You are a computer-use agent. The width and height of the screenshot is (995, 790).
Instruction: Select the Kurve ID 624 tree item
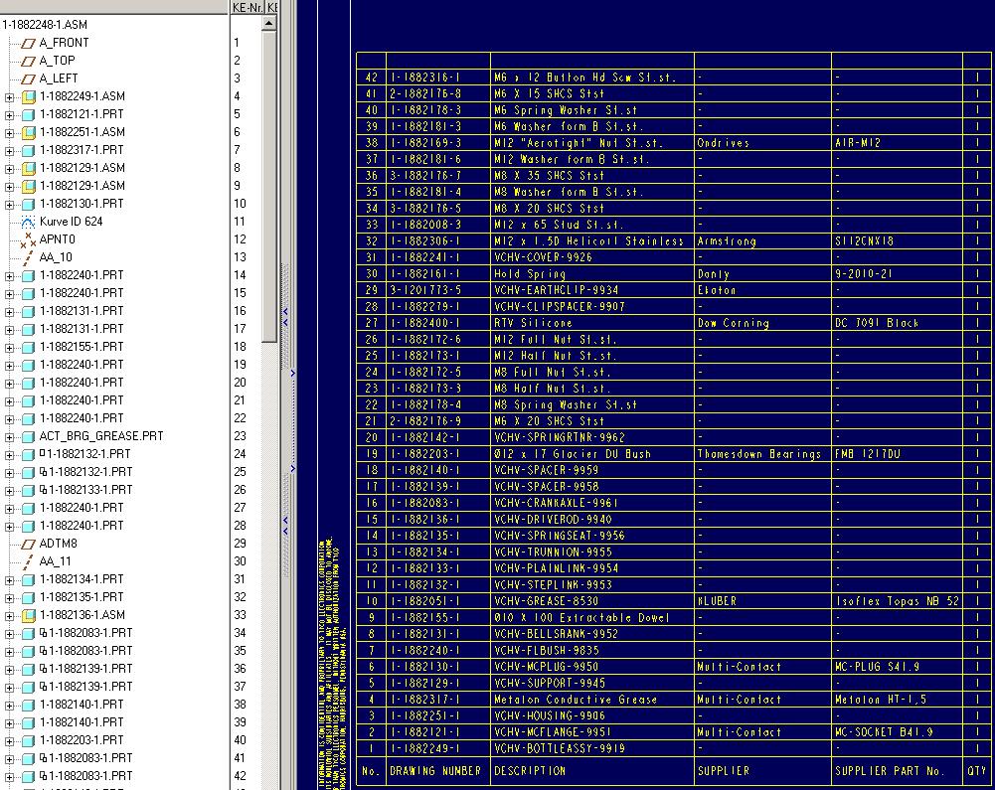point(72,222)
